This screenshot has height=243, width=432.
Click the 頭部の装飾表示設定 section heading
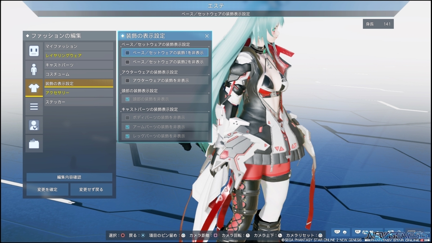140,91
